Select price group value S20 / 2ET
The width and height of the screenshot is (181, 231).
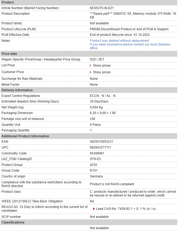(x=97, y=59)
